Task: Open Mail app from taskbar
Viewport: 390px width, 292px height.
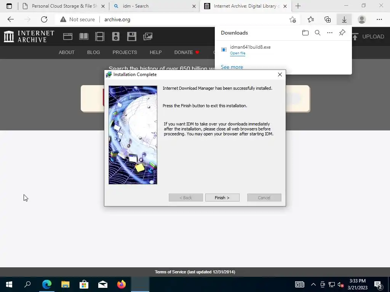Action: pyautogui.click(x=103, y=284)
